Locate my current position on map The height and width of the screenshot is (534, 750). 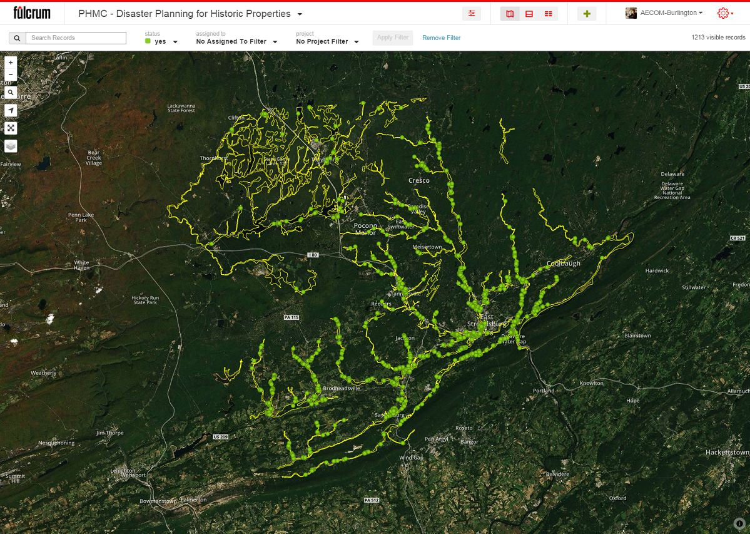(11, 111)
